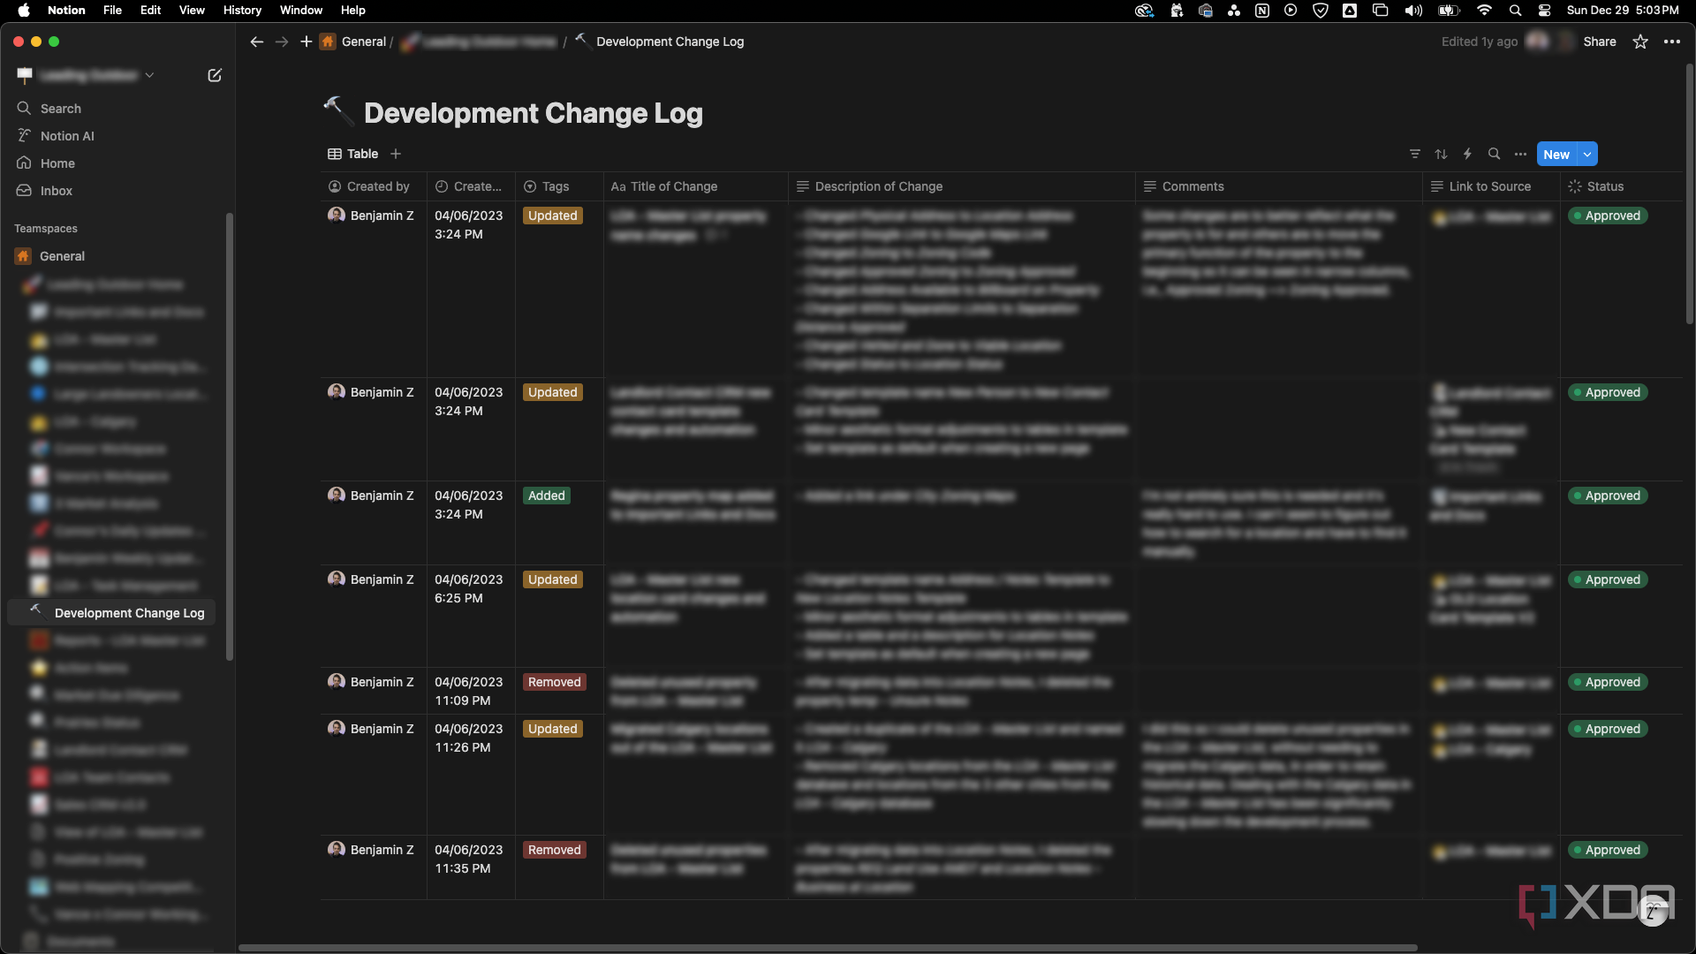Click the Add a view plus button
Viewport: 1696px width, 954px height.
click(395, 154)
